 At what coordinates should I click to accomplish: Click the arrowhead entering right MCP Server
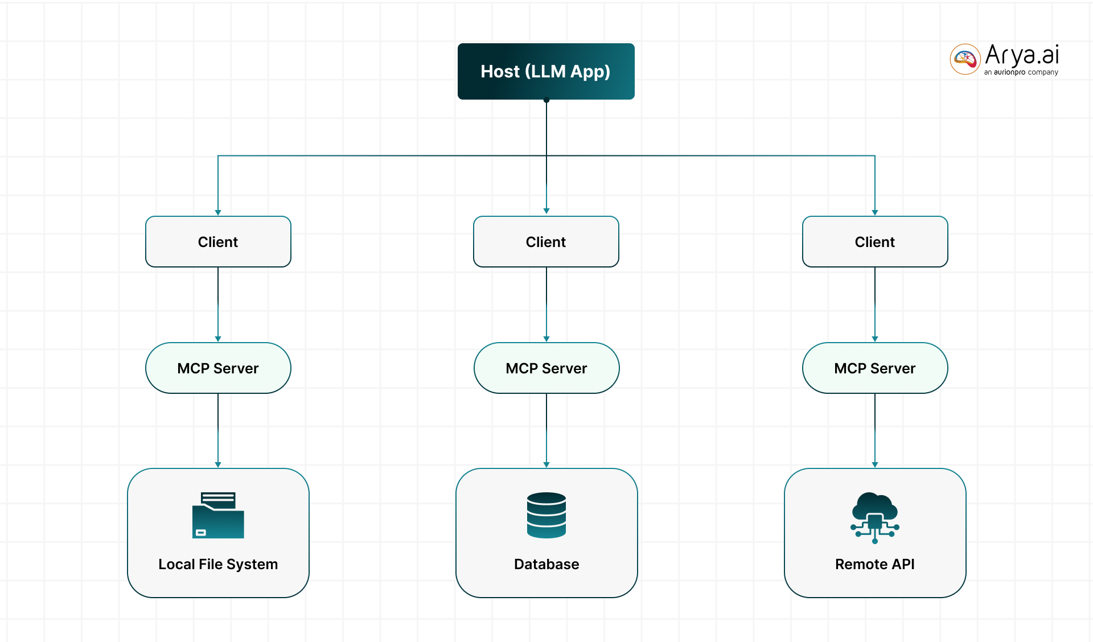tap(875, 339)
